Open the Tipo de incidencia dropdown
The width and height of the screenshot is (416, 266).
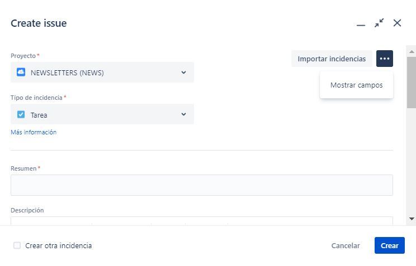(102, 114)
